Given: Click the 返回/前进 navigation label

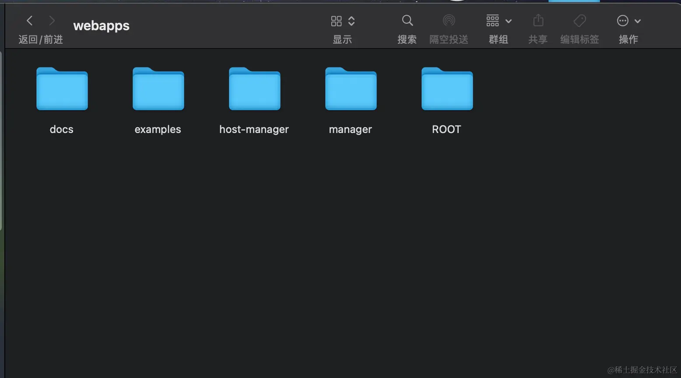Looking at the screenshot, I should (41, 39).
